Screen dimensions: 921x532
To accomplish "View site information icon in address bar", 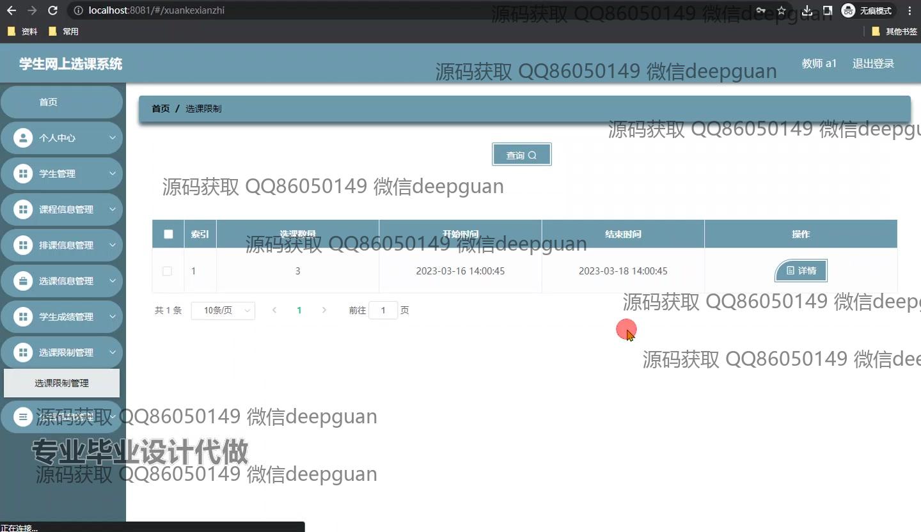I will 77,10.
